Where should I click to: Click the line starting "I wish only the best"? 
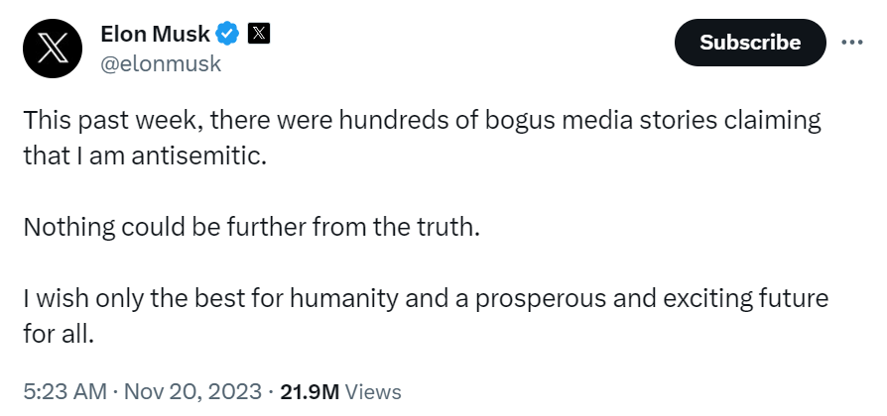[426, 298]
